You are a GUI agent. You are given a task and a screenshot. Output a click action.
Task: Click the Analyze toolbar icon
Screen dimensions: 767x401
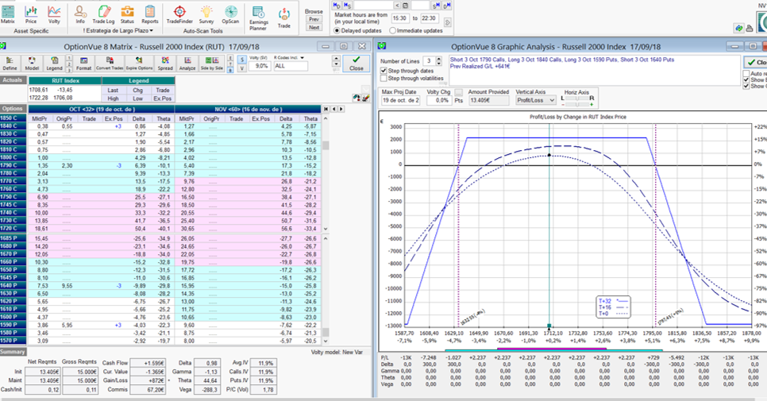(187, 63)
